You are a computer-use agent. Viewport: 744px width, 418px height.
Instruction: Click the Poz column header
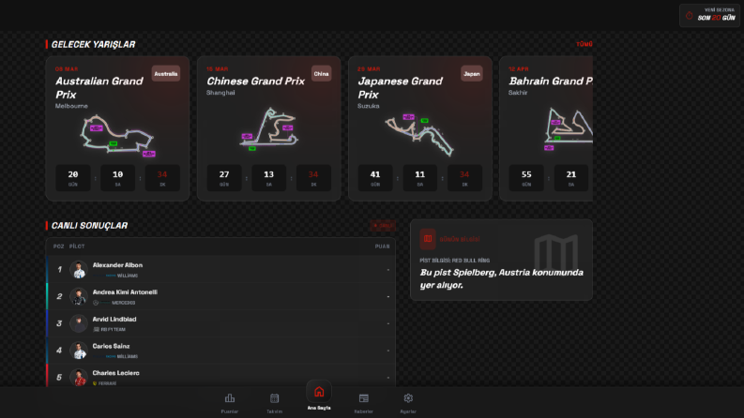pos(58,246)
